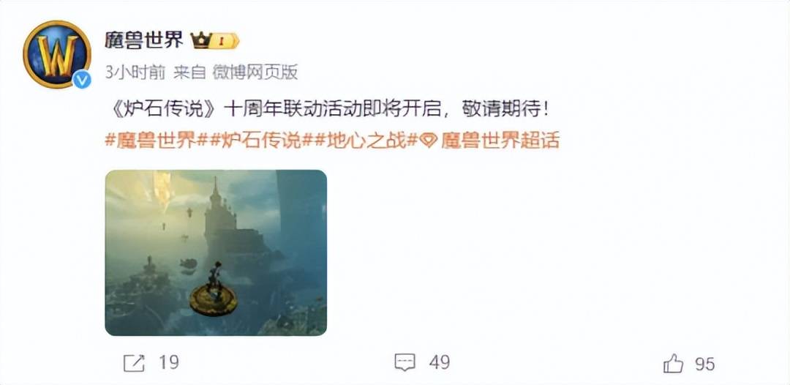This screenshot has height=385, width=790.
Task: Open the 微博网页版 source link
Action: (255, 73)
